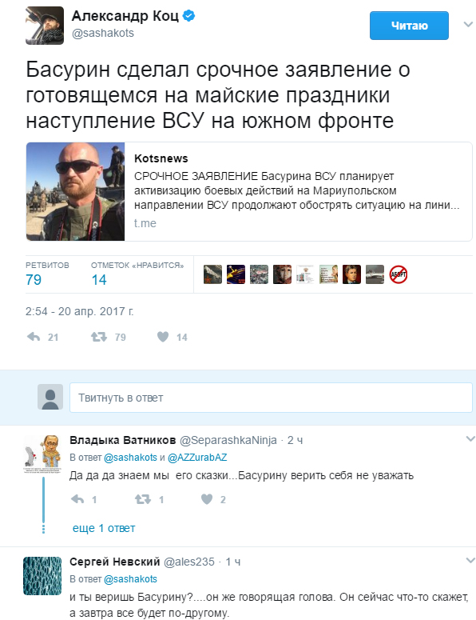Reply to Владыка Ватников's comment via the arrow icon
This screenshot has height=620, width=476.
point(77,499)
